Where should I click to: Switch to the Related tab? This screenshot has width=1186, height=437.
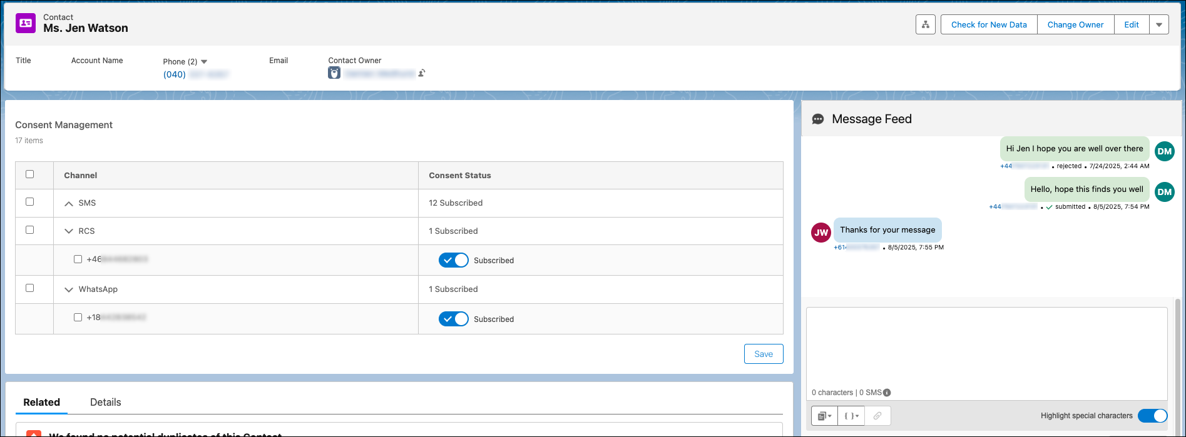pos(41,402)
